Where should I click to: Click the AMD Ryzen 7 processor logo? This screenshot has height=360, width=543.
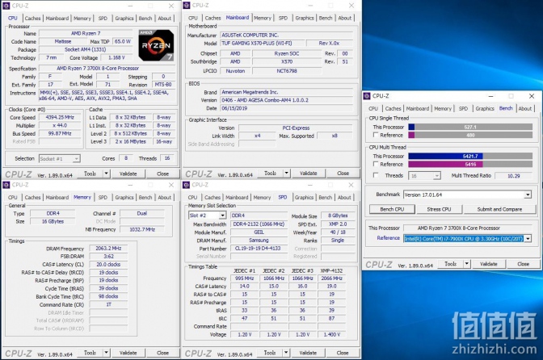coord(156,45)
